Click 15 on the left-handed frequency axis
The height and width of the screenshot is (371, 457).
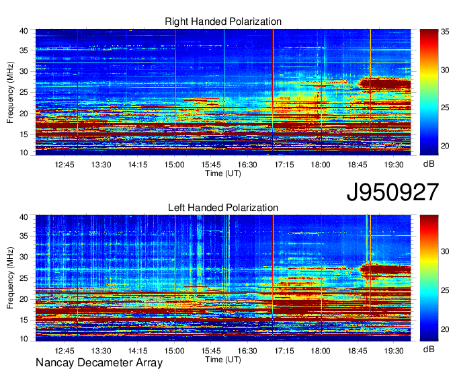tap(24, 320)
